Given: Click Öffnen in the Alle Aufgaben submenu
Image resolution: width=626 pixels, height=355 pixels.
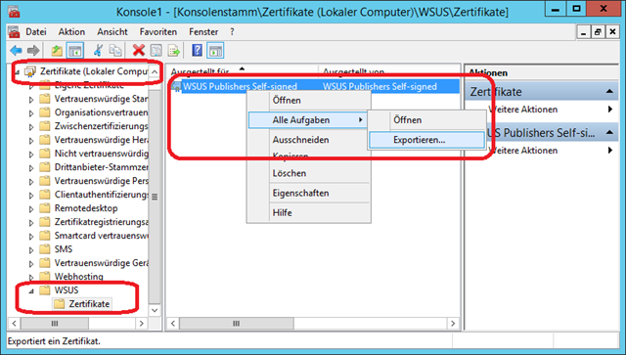Looking at the screenshot, I should click(x=426, y=119).
